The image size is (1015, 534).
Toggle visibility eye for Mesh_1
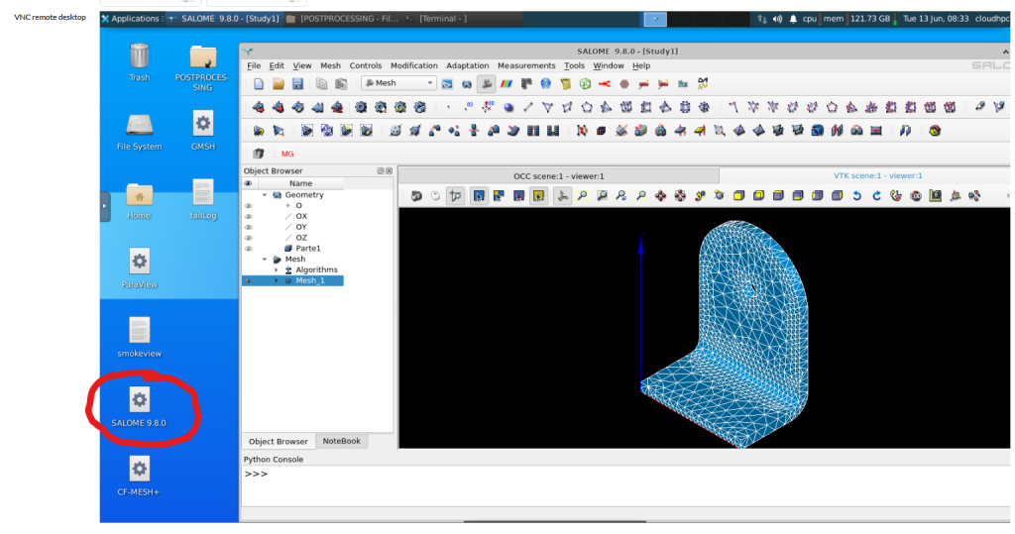point(249,281)
